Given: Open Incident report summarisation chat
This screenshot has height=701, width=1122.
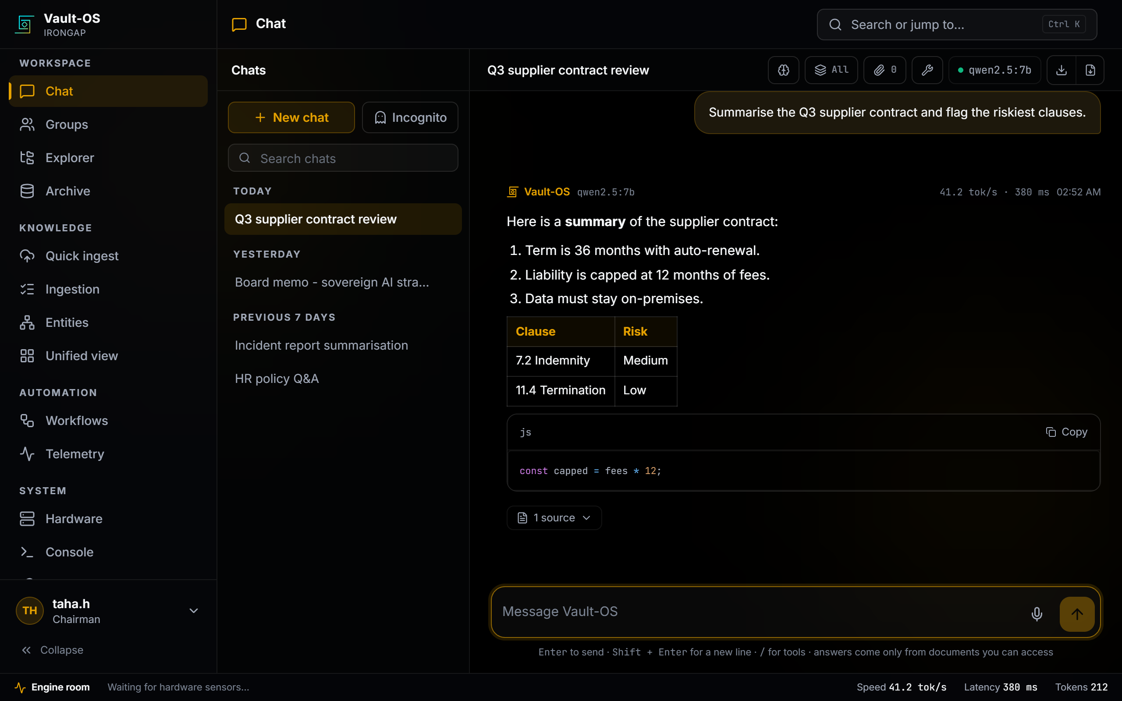Looking at the screenshot, I should point(343,345).
